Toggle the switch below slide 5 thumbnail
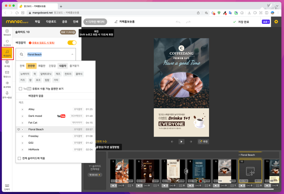This screenshot has width=284, height=194. 113,185
